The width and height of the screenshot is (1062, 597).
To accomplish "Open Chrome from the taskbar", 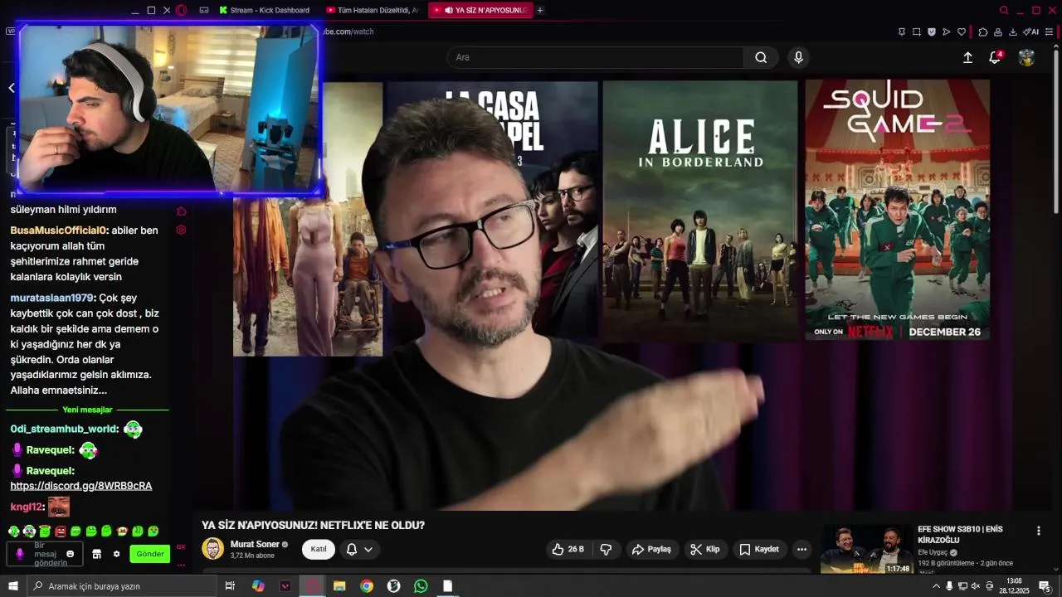I will click(367, 586).
